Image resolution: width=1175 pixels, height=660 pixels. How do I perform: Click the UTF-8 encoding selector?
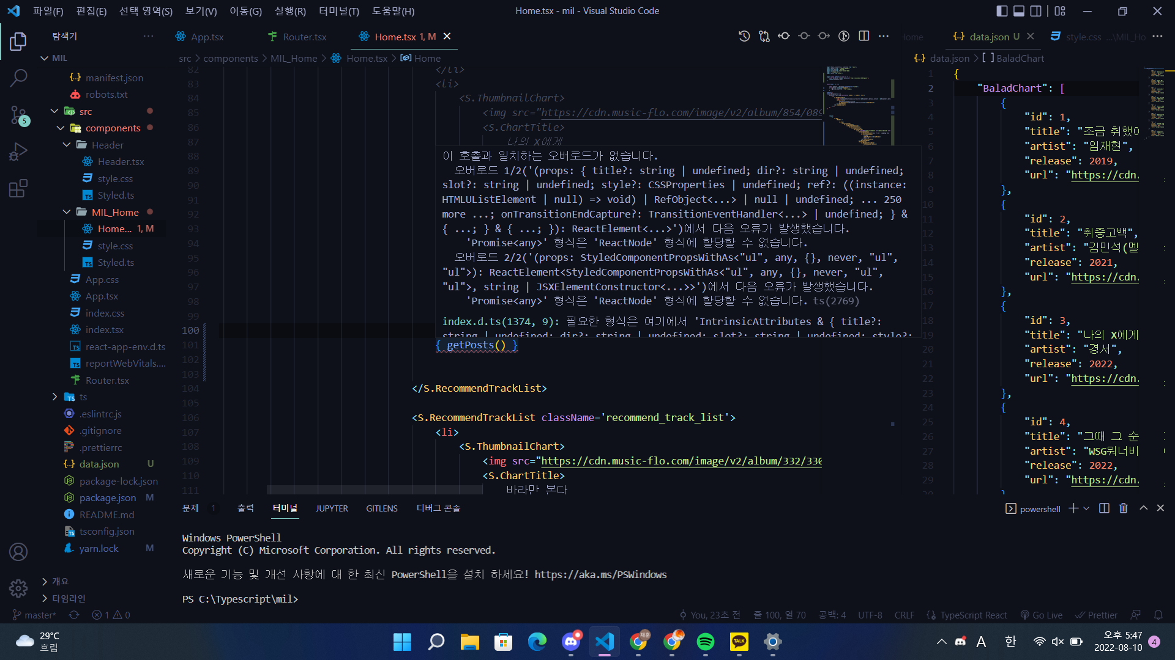point(870,615)
